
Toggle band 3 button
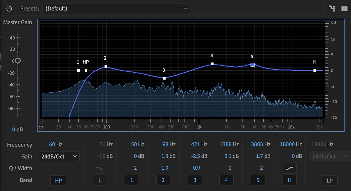pos(195,180)
